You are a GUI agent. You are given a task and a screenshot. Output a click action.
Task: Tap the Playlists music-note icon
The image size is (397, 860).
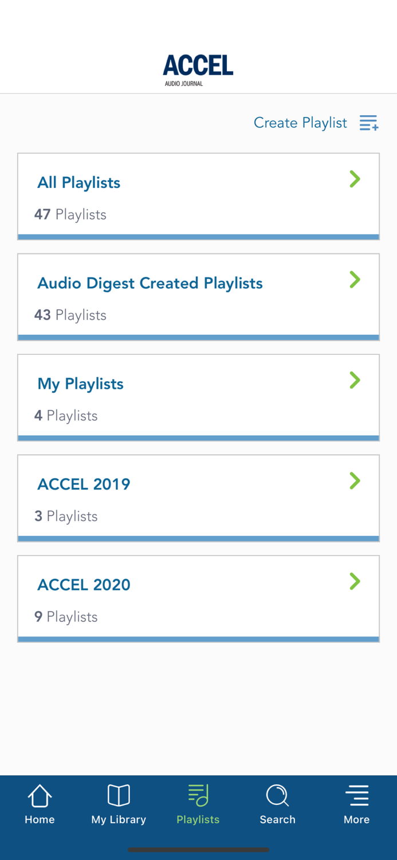(x=198, y=796)
